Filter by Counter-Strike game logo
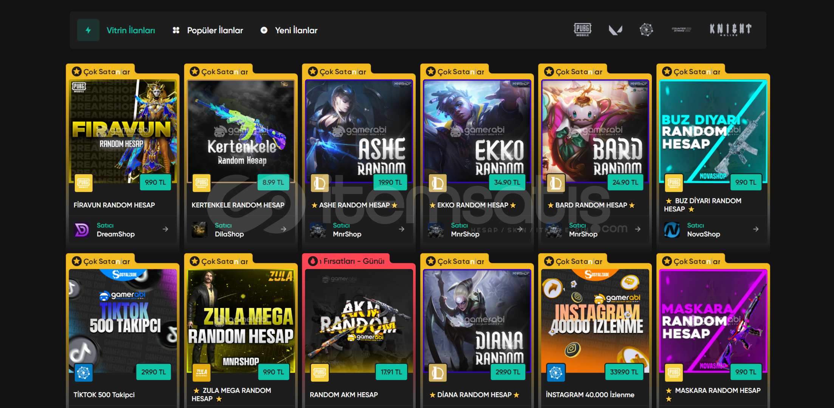Viewport: 834px width, 408px height. 681,29
